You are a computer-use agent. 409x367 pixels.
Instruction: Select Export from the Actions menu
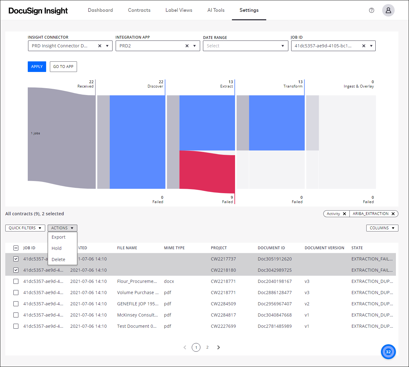(58, 237)
